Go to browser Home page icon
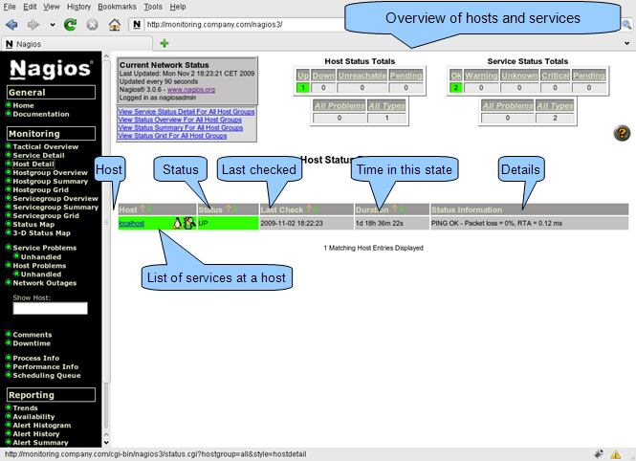The image size is (636, 461). point(115,25)
